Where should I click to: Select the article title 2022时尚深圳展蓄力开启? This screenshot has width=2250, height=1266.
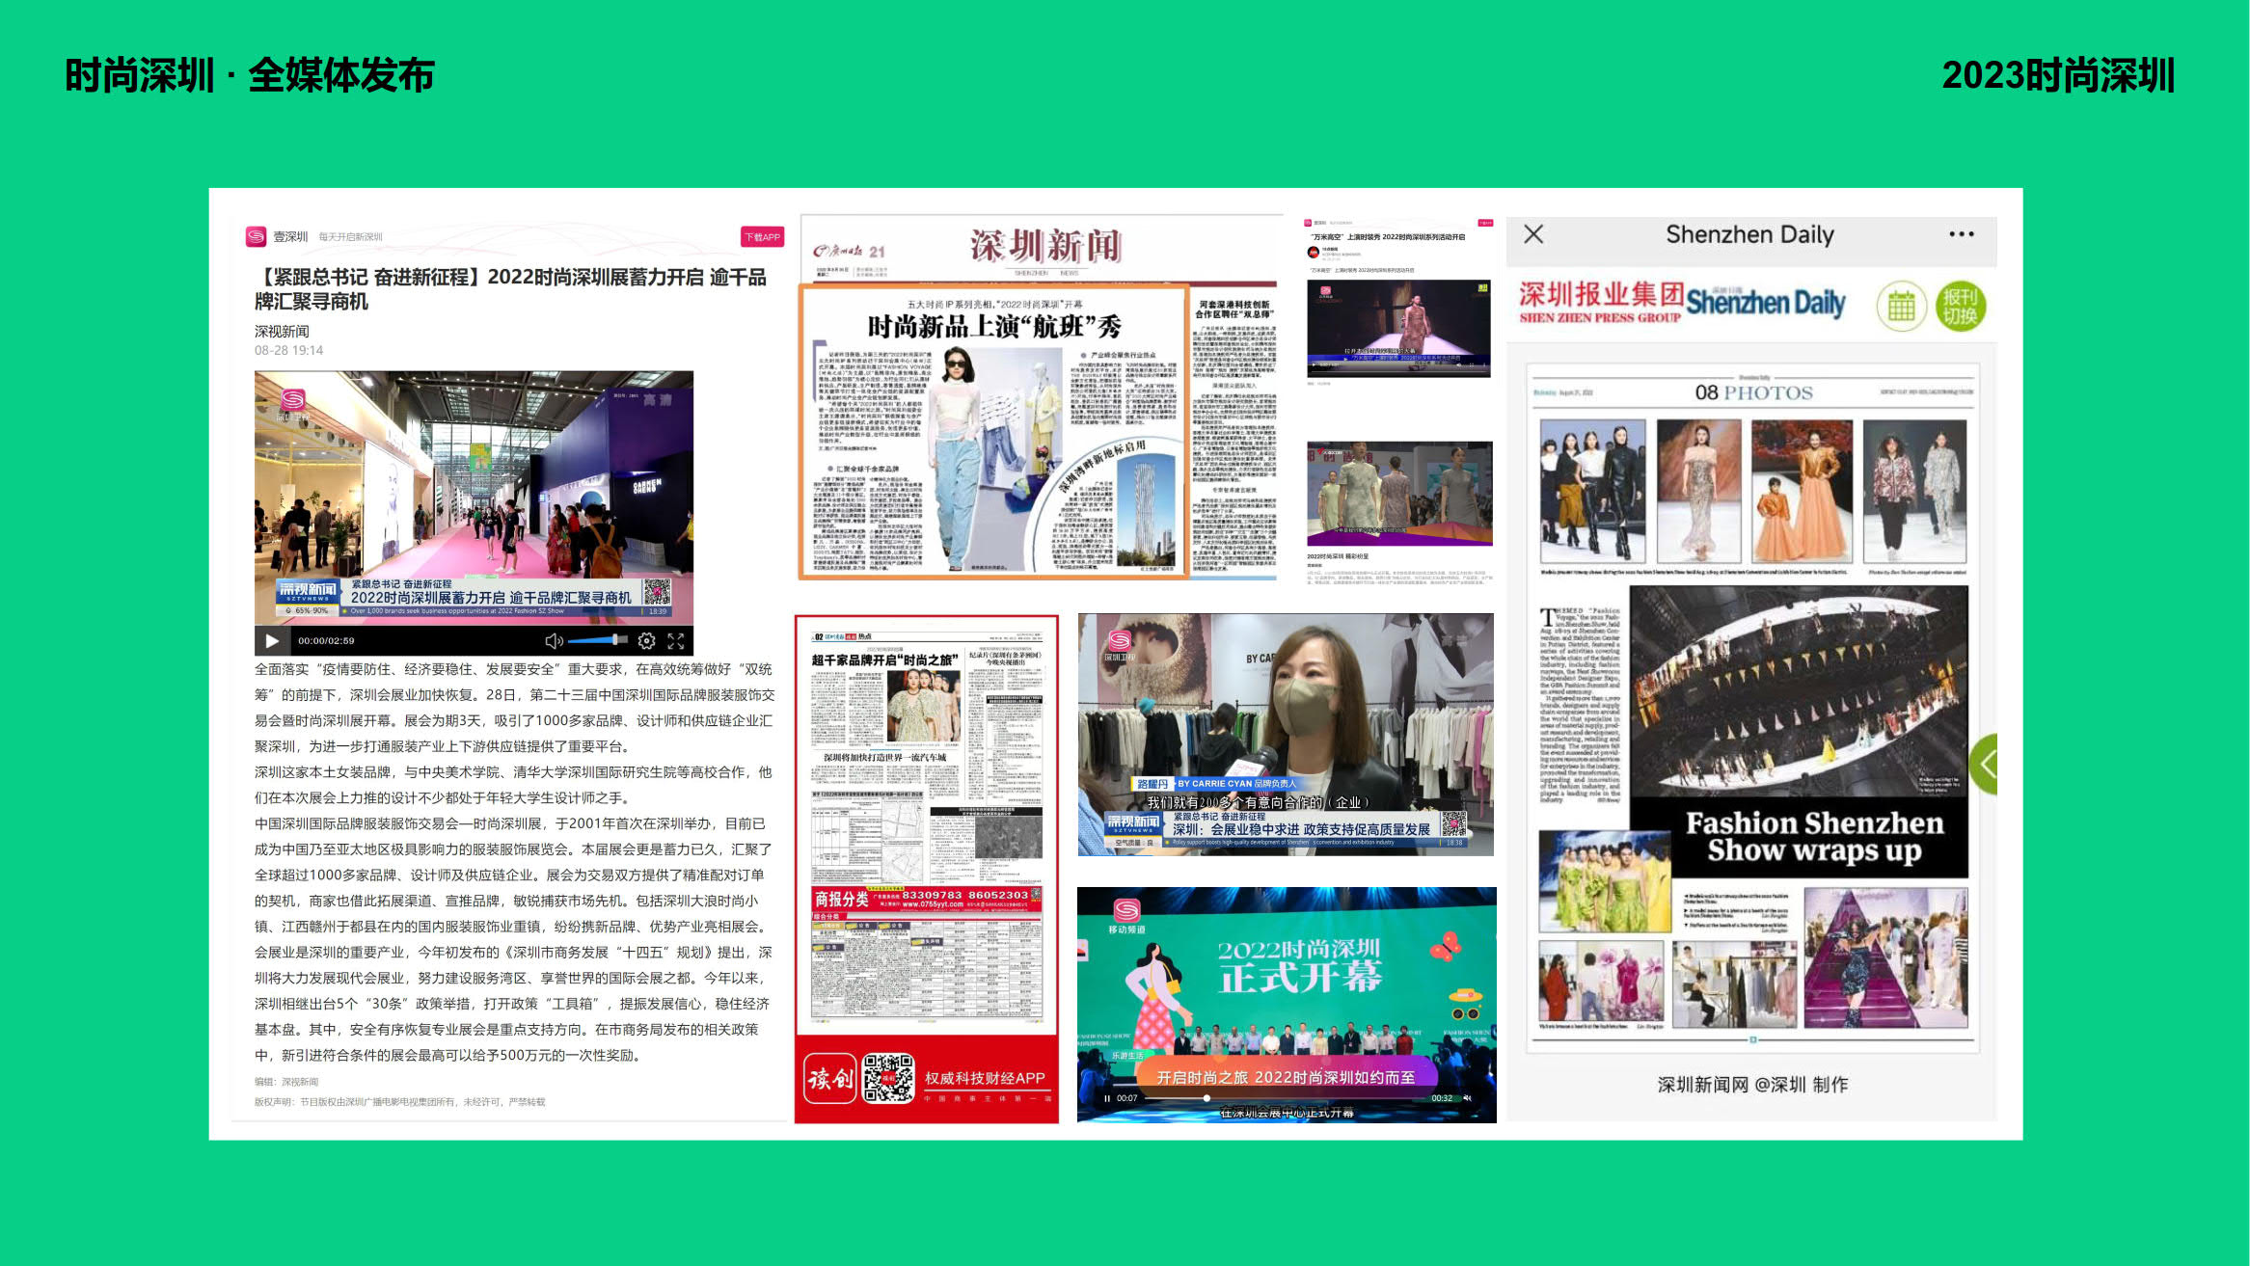point(510,289)
